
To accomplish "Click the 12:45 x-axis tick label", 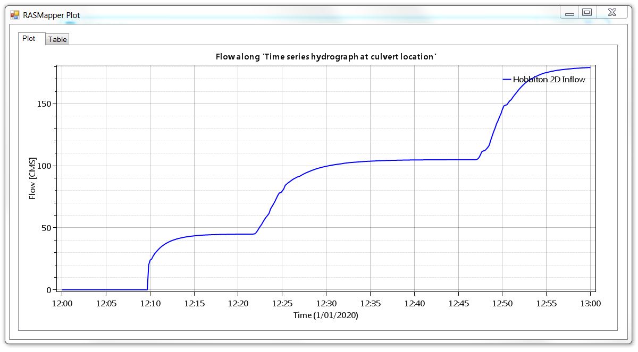I will (458, 303).
